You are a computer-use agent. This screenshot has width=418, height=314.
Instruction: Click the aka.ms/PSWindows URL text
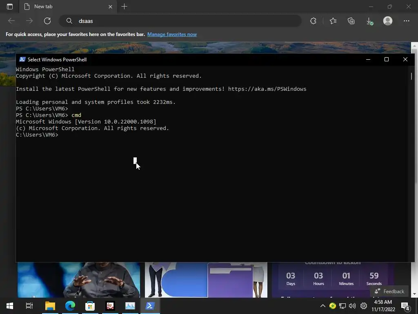click(267, 89)
